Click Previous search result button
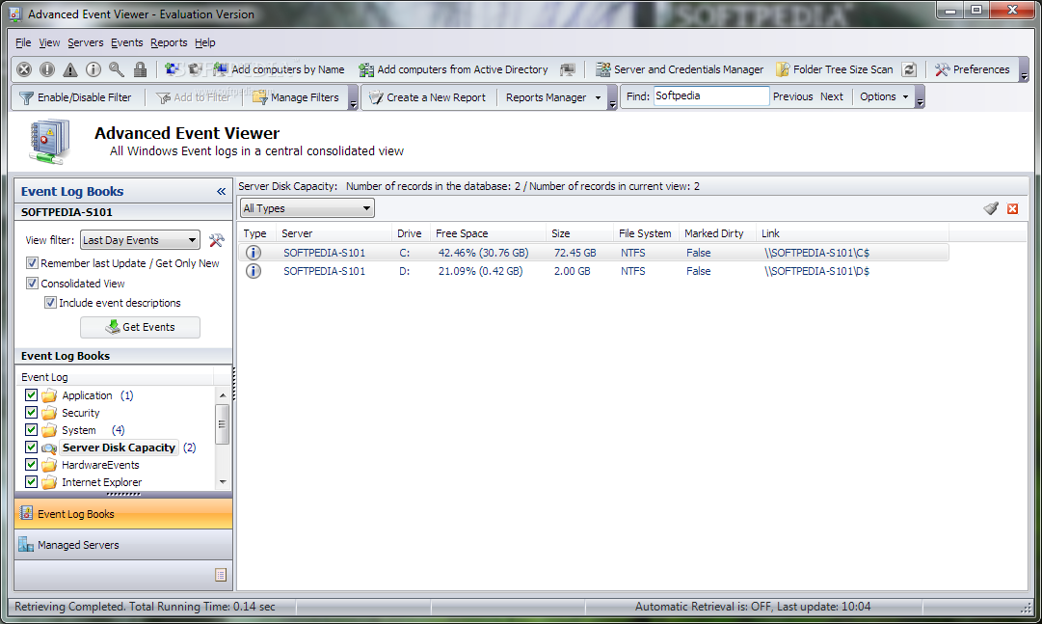The height and width of the screenshot is (624, 1042). pyautogui.click(x=792, y=96)
